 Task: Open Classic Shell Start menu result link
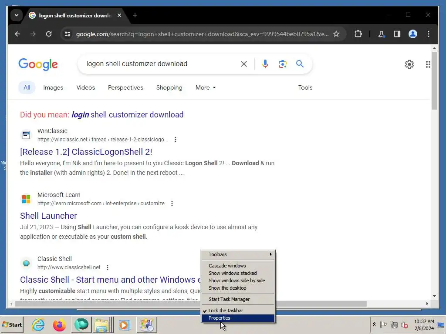[110, 280]
